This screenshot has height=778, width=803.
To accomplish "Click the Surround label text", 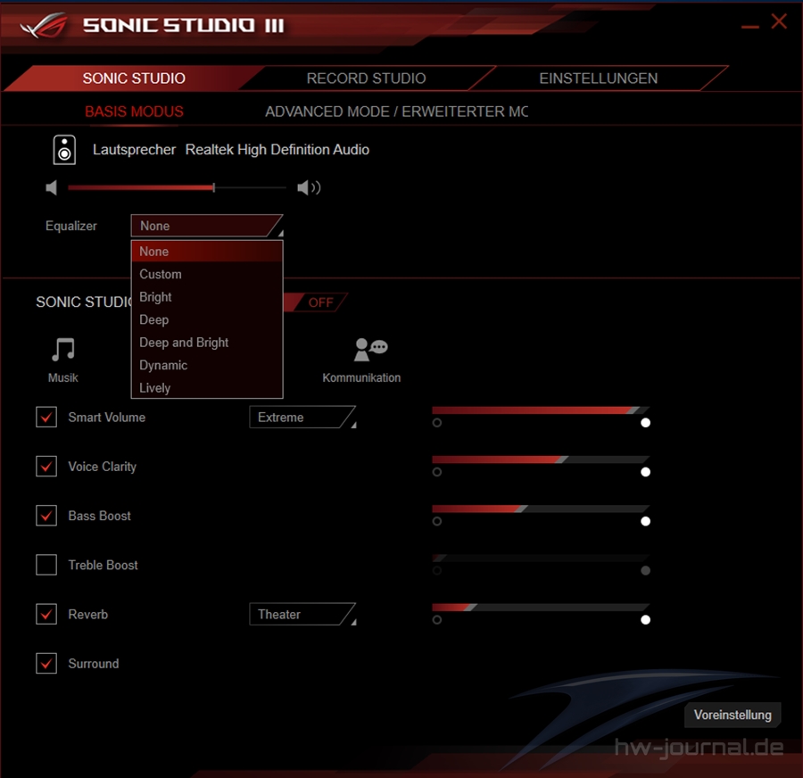I will click(93, 663).
